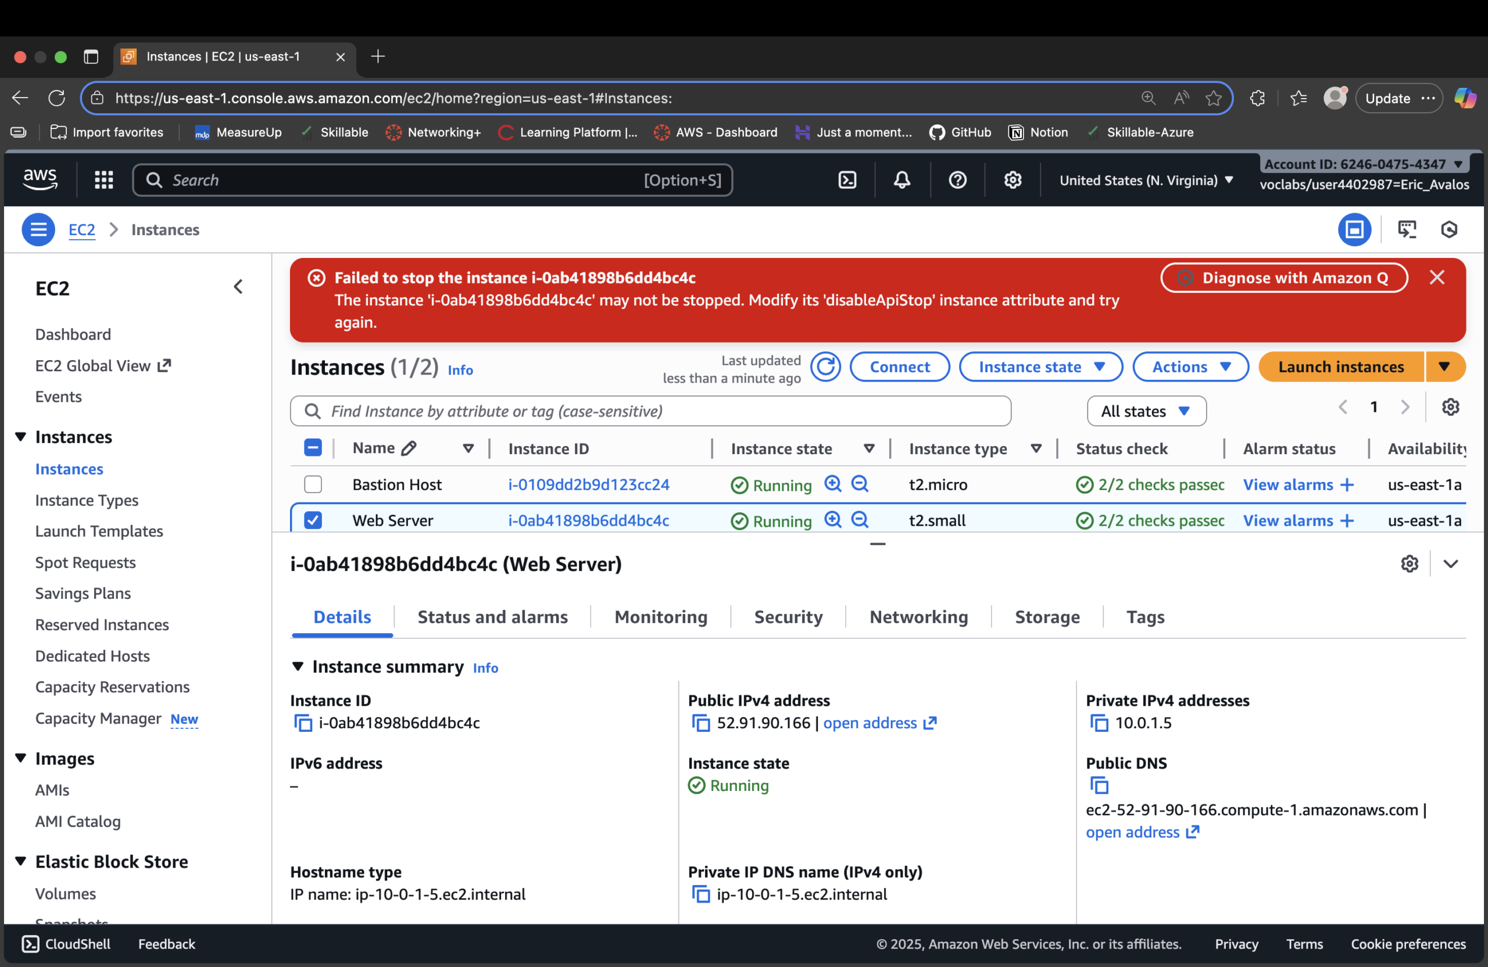Open the Actions dropdown
The image size is (1488, 967).
(1190, 366)
